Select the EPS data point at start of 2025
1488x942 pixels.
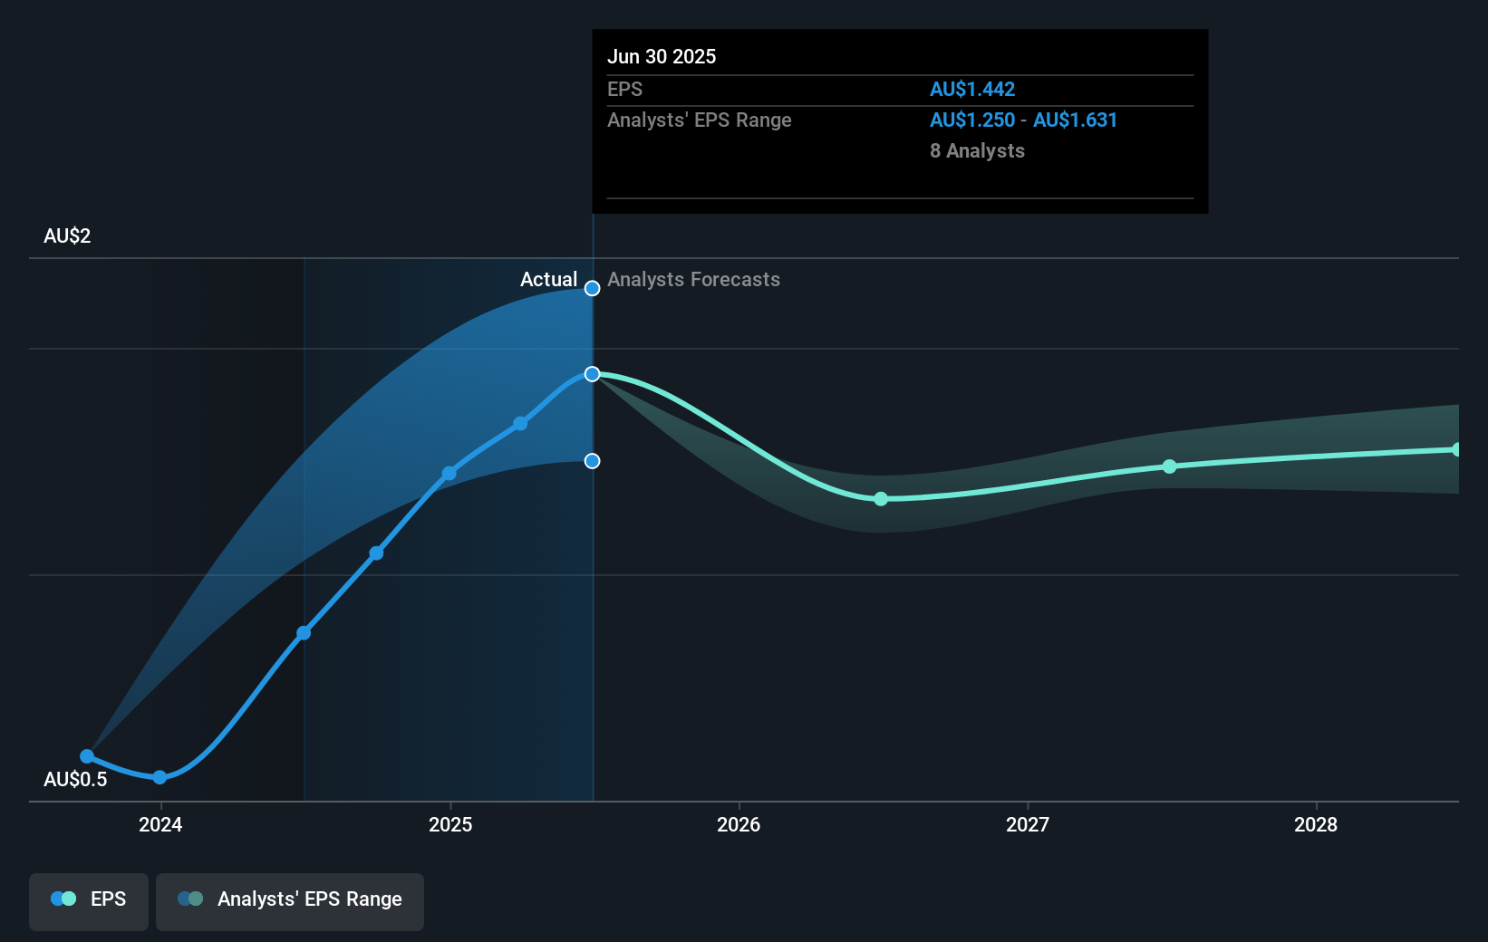(449, 474)
